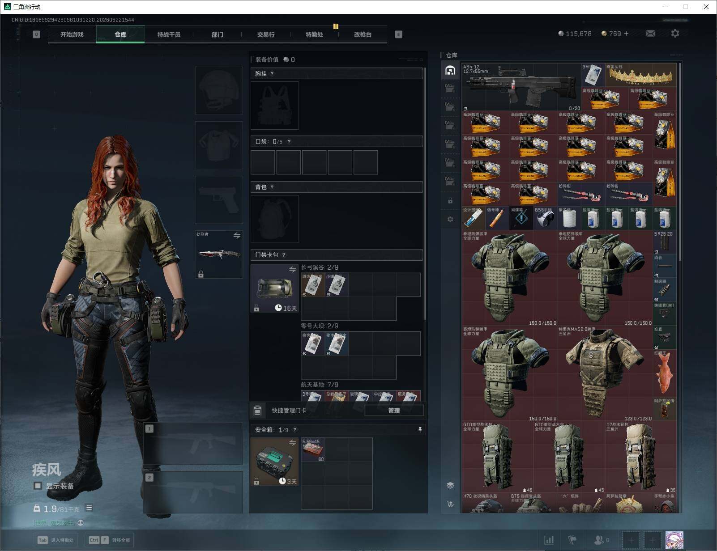
Task: Click the Tab 进入特勤处 shortcut button
Action: (55, 540)
